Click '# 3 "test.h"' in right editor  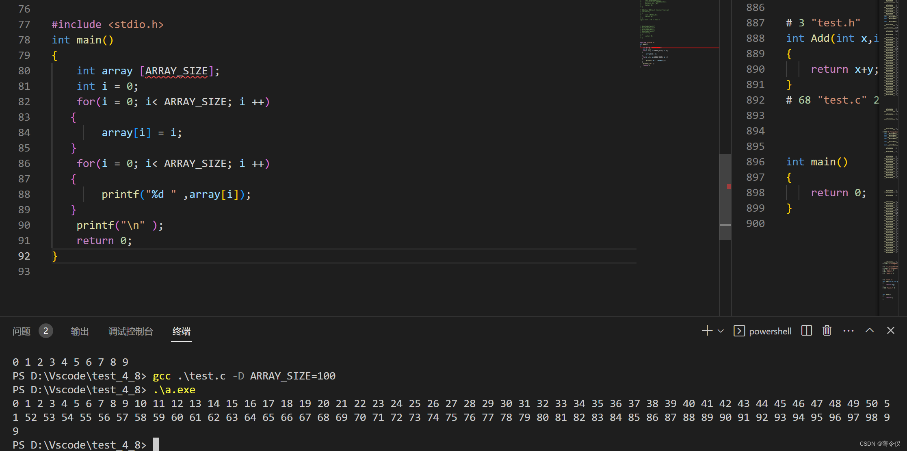pos(823,23)
